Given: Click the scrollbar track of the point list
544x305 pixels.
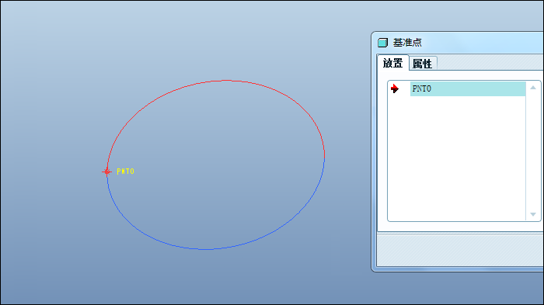Looking at the screenshot, I should 533,151.
